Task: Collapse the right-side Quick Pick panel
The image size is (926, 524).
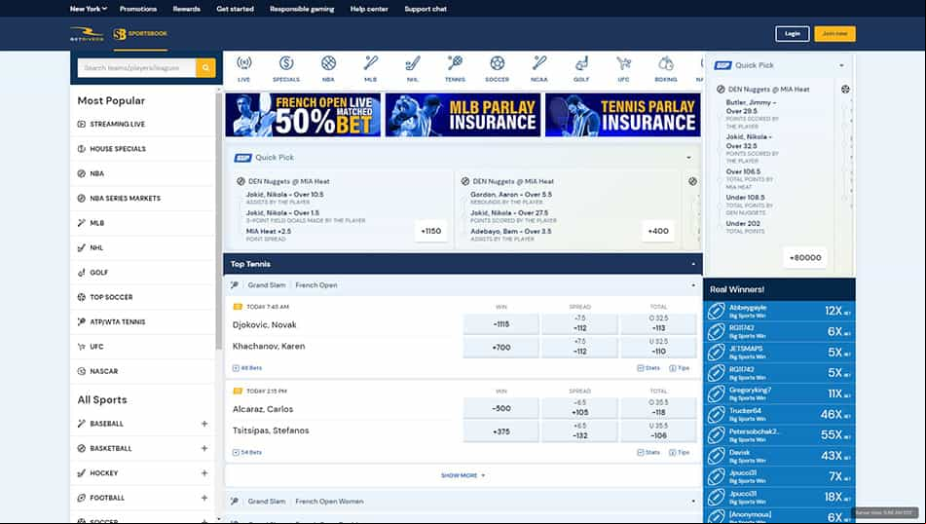Action: click(x=841, y=65)
